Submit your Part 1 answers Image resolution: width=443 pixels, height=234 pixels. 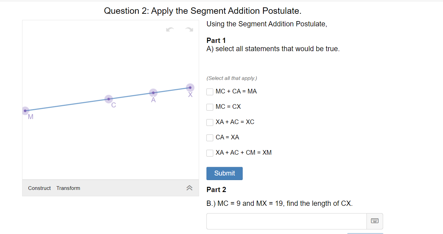[224, 173]
